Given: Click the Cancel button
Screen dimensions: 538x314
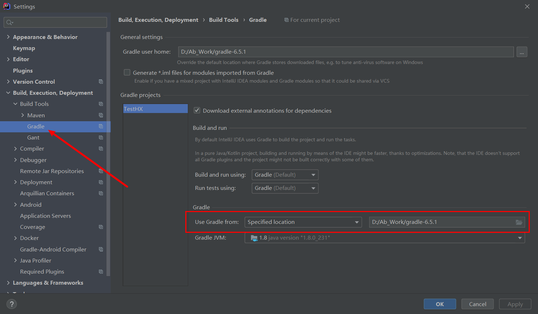Looking at the screenshot, I should coord(477,304).
